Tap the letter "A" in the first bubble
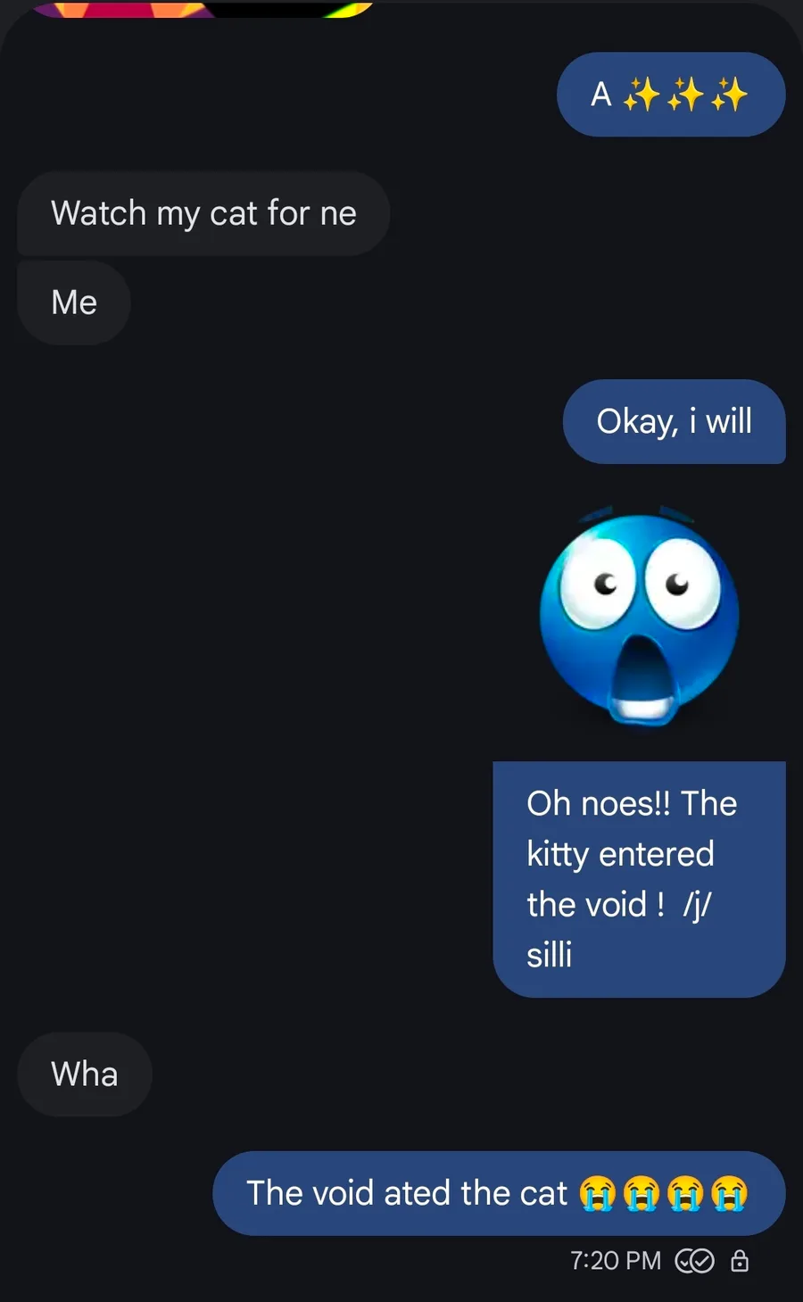This screenshot has width=803, height=1302. (x=601, y=94)
